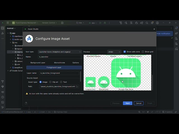The width and height of the screenshot is (179, 134).
Task: Open the Version Control dropdown
Action: (x=49, y=23)
